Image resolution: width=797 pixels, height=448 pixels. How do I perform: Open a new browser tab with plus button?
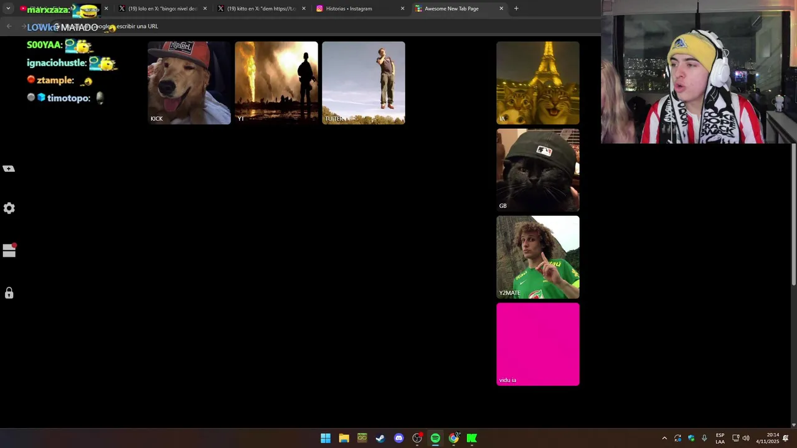coord(516,9)
